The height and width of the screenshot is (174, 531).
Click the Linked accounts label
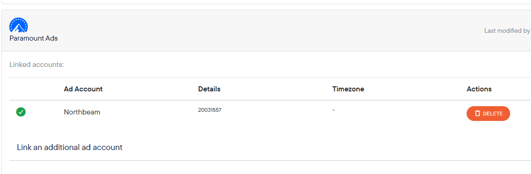37,65
